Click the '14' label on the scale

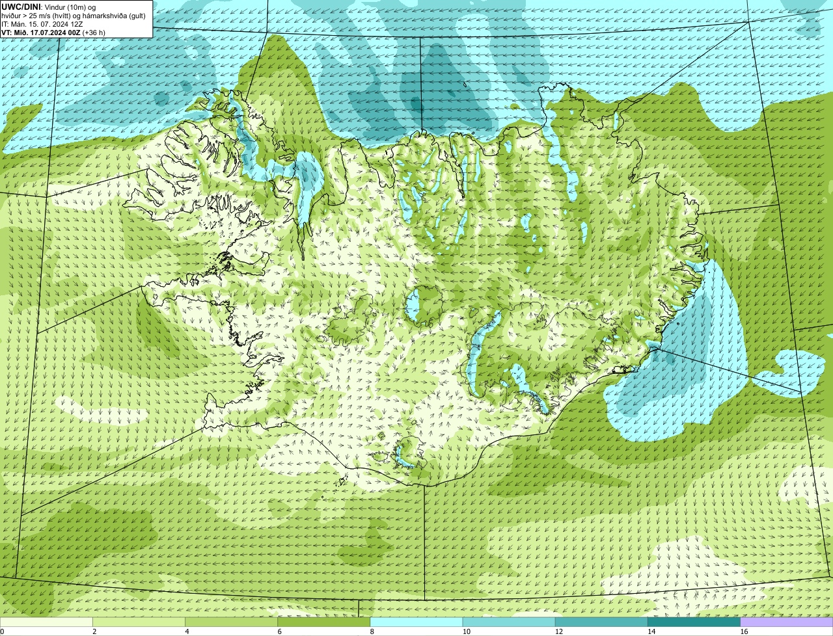point(651,631)
